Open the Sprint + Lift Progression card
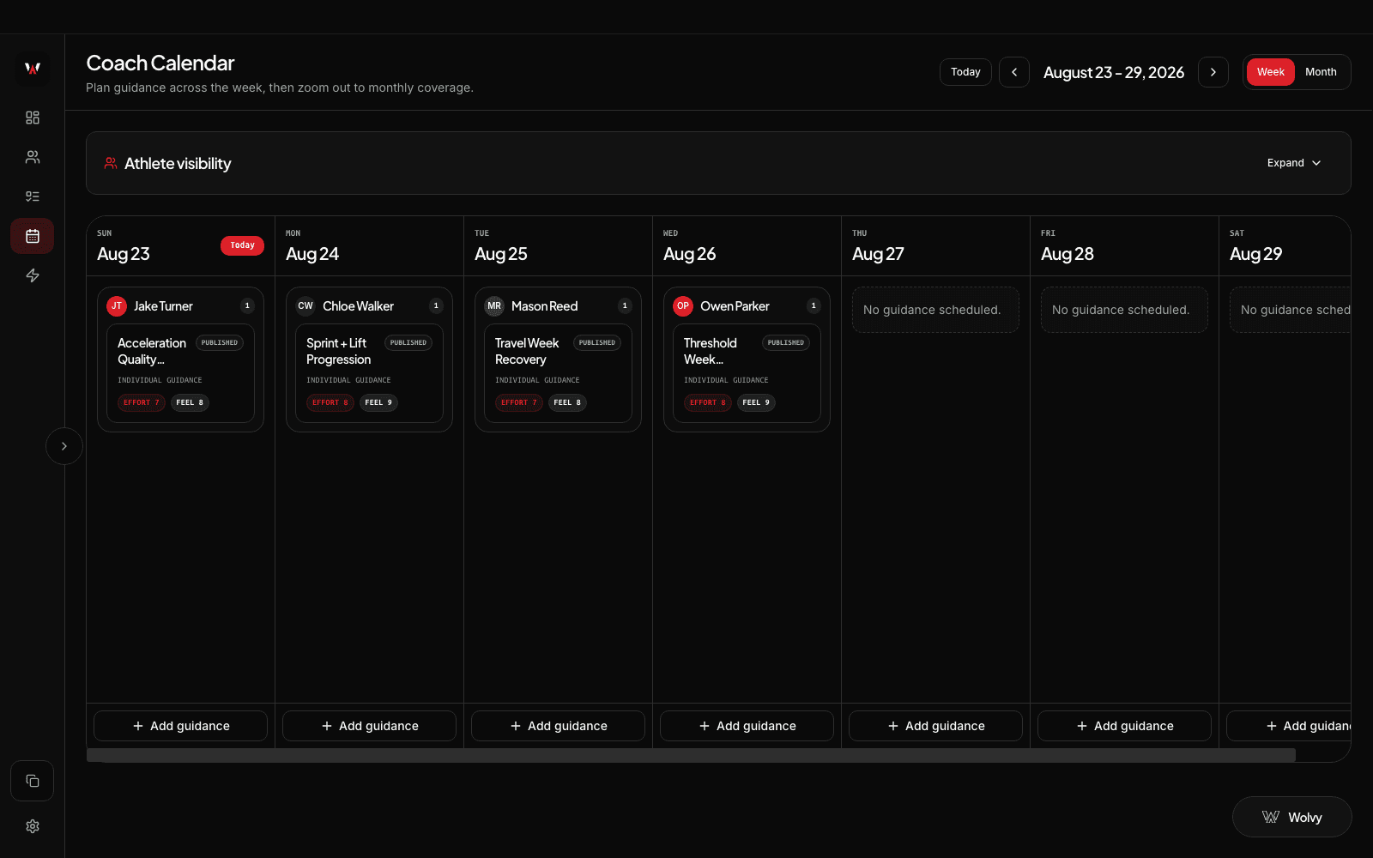The width and height of the screenshot is (1373, 858). [x=369, y=373]
